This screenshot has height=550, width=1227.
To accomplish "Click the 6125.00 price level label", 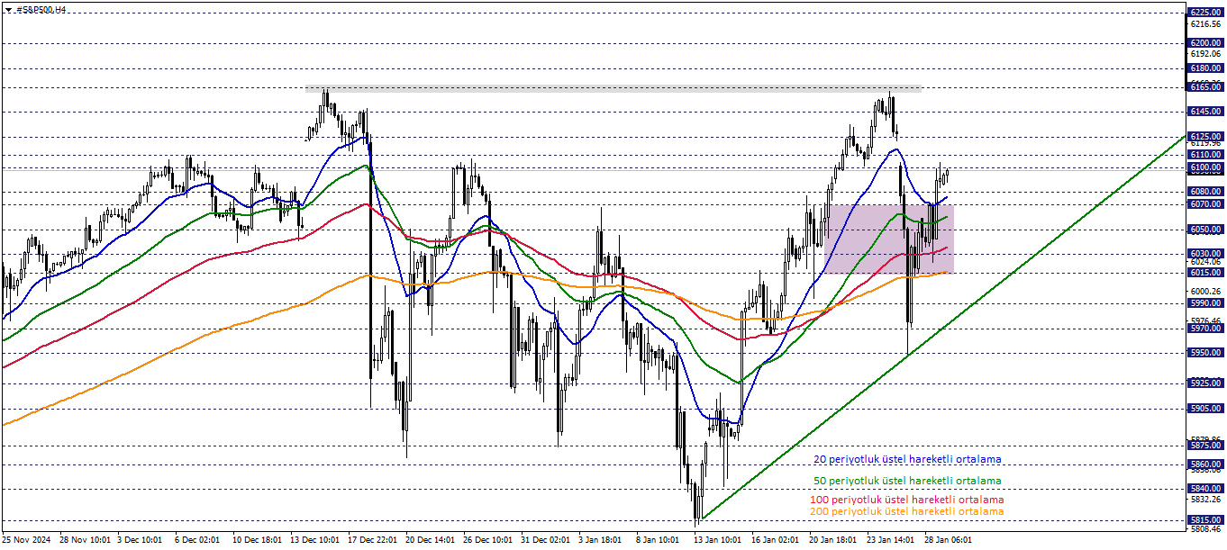I will 1205,136.
